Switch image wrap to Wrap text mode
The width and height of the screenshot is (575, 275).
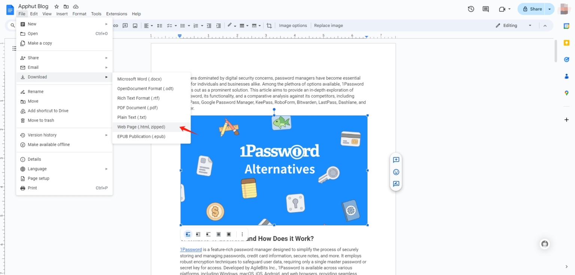(x=198, y=234)
